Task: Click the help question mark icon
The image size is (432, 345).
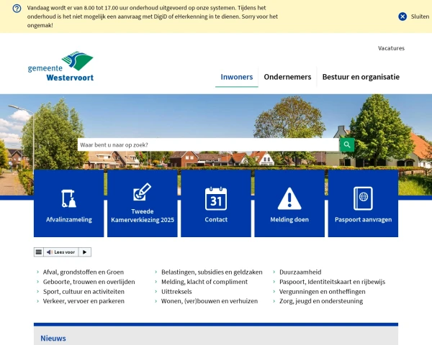Action: pos(17,9)
